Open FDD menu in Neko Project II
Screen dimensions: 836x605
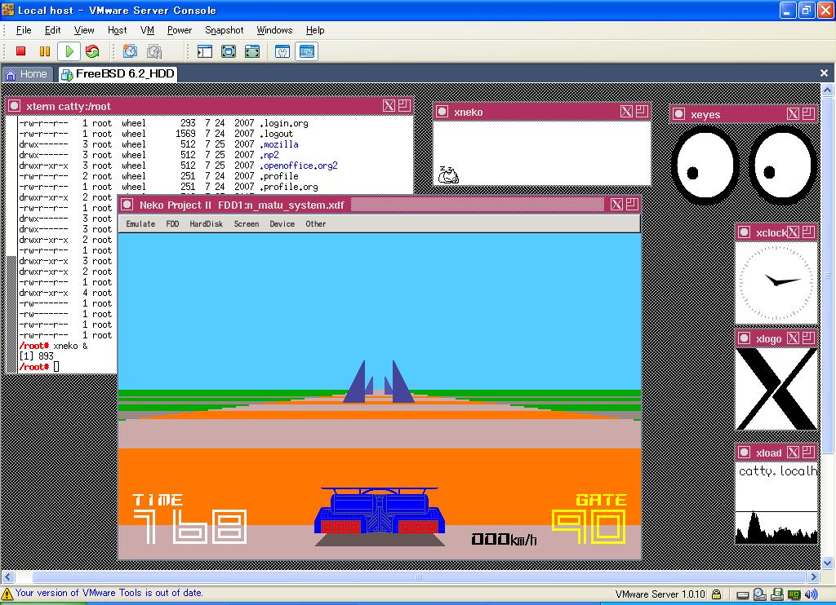(172, 223)
